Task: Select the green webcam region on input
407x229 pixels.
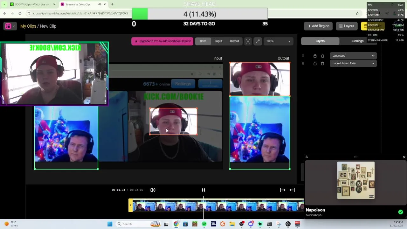Action: click(x=66, y=138)
